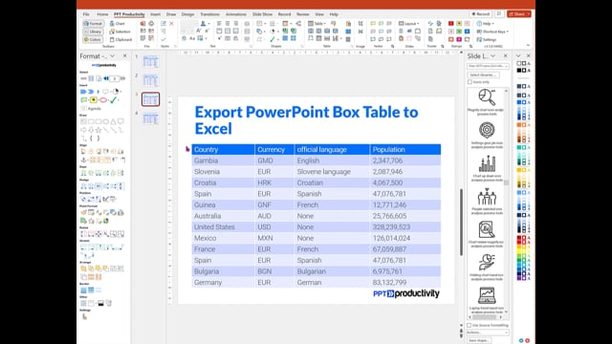Screen dimensions: 612x344
Task: Click the Format toolbar toggle button
Action: 93,23
